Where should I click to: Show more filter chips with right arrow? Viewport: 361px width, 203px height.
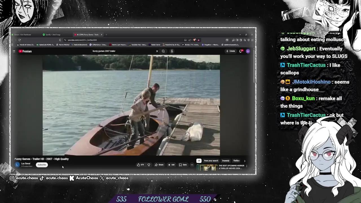pyautogui.click(x=245, y=161)
